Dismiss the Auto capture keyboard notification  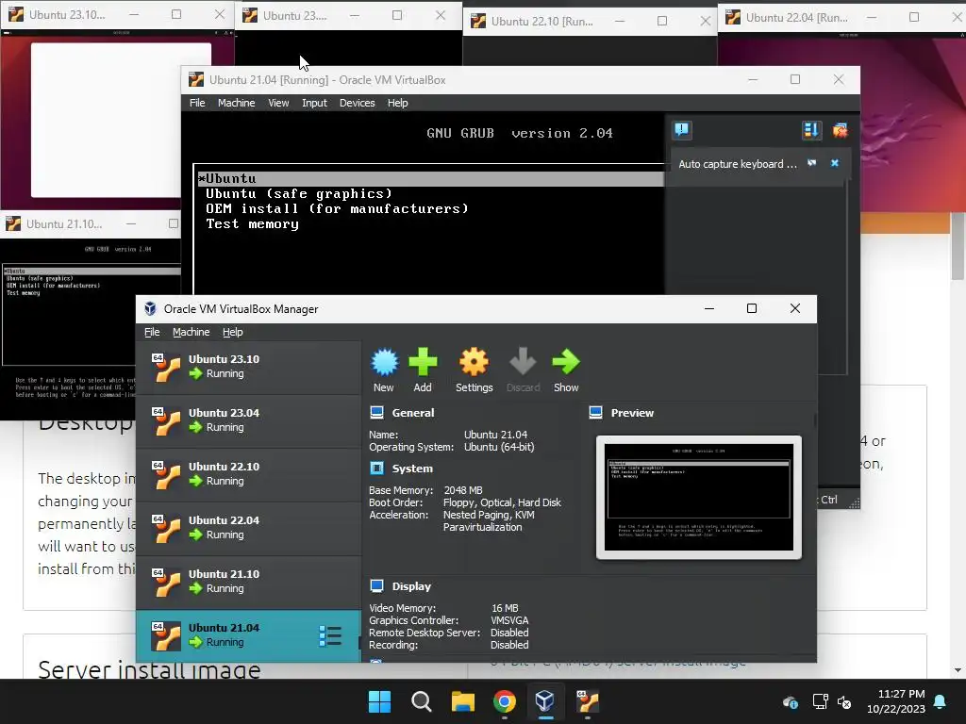click(835, 163)
